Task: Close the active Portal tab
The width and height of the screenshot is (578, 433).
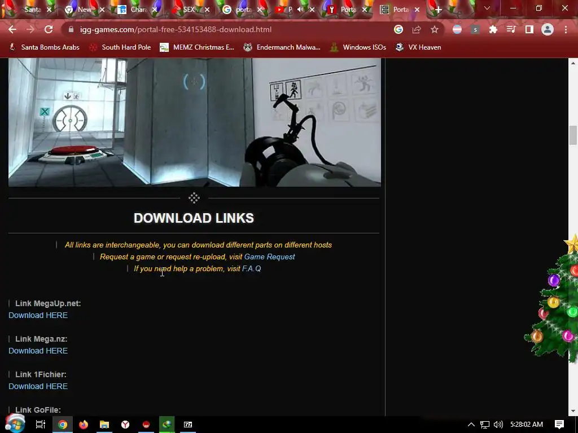Action: tap(417, 10)
